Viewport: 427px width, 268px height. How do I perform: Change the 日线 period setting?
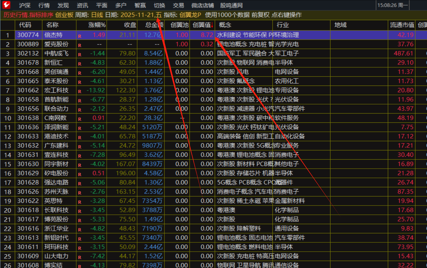click(97, 15)
